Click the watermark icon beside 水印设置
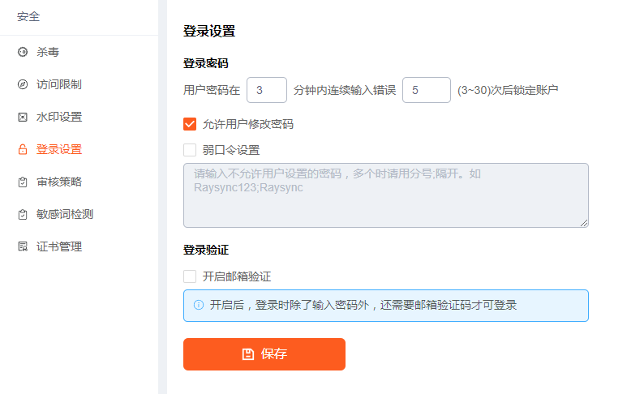 (x=23, y=117)
